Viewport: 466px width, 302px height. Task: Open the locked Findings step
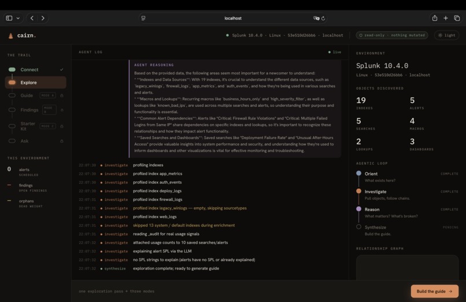(35, 110)
